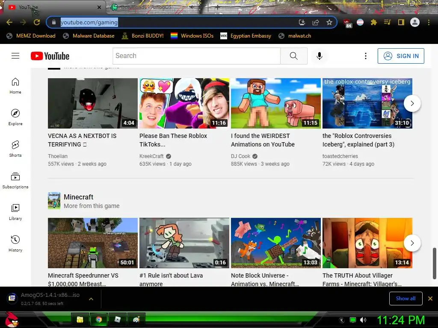Open the KreekCraft channel link
Image resolution: width=438 pixels, height=328 pixels.
point(151,156)
